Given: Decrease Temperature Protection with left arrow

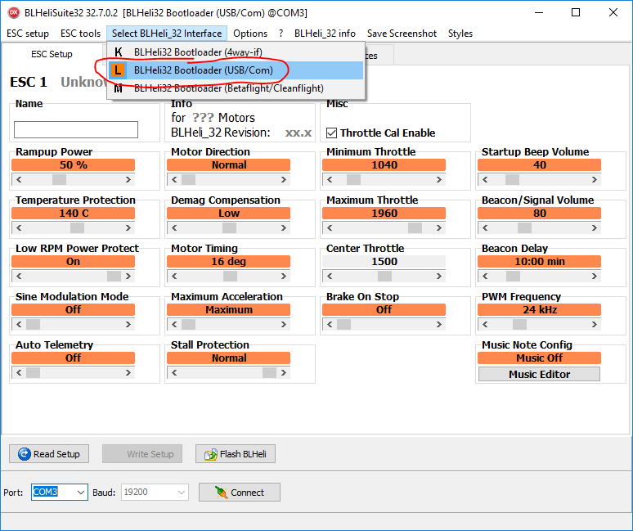Looking at the screenshot, I should [x=19, y=228].
